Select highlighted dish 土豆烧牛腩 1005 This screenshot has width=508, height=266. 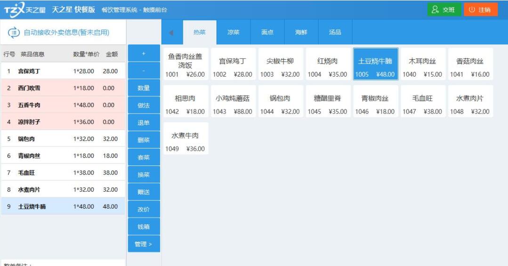tap(376, 64)
